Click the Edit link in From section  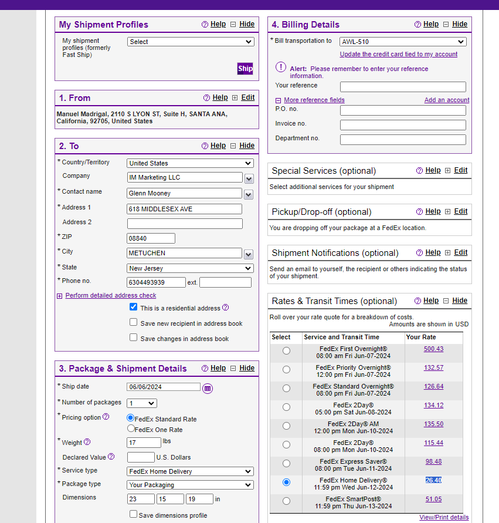[248, 97]
